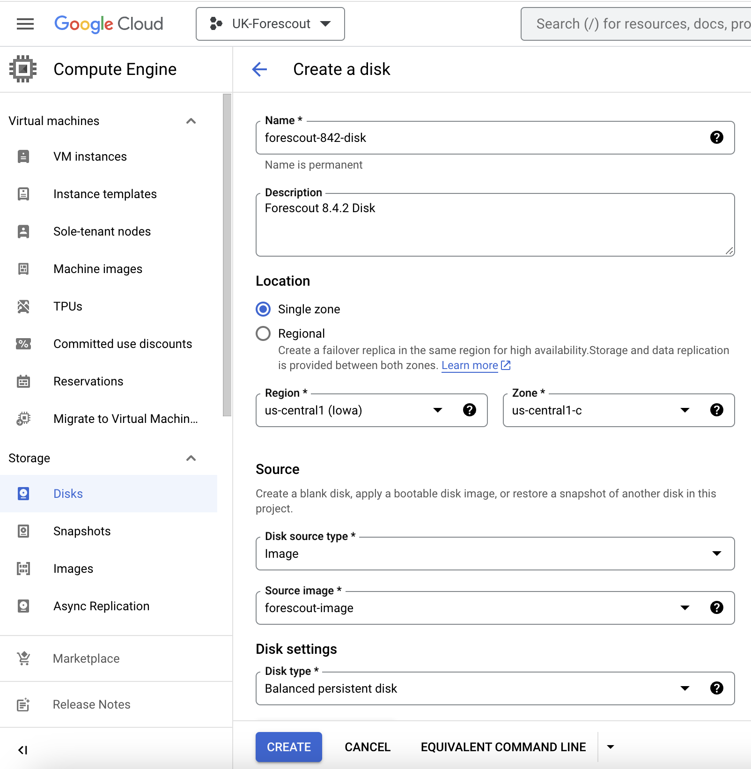This screenshot has height=769, width=751.
Task: Open Release Notes
Action: [x=91, y=704]
